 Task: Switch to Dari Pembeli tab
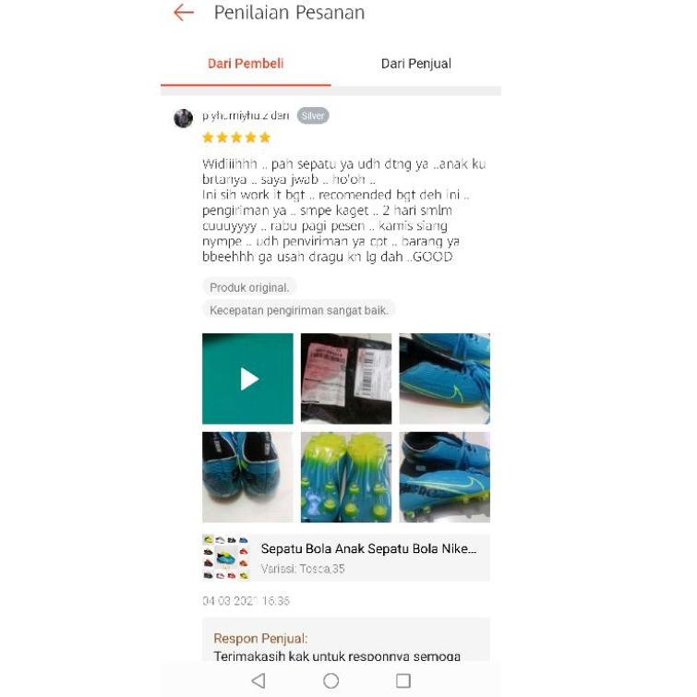pyautogui.click(x=246, y=64)
